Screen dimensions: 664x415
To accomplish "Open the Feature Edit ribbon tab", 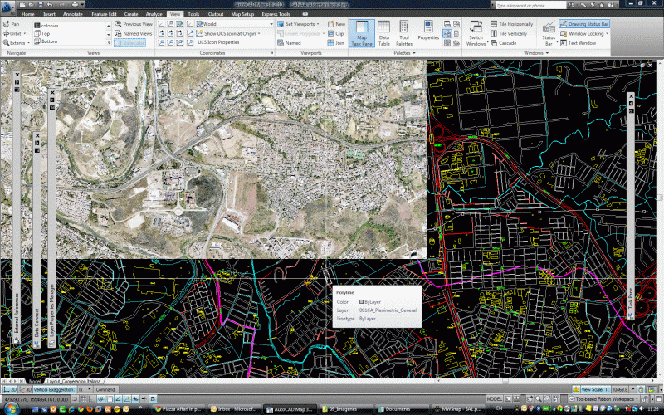I will 104,14.
